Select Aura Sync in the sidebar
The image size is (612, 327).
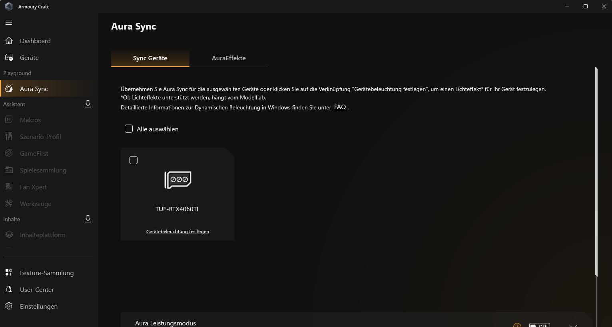(x=49, y=89)
